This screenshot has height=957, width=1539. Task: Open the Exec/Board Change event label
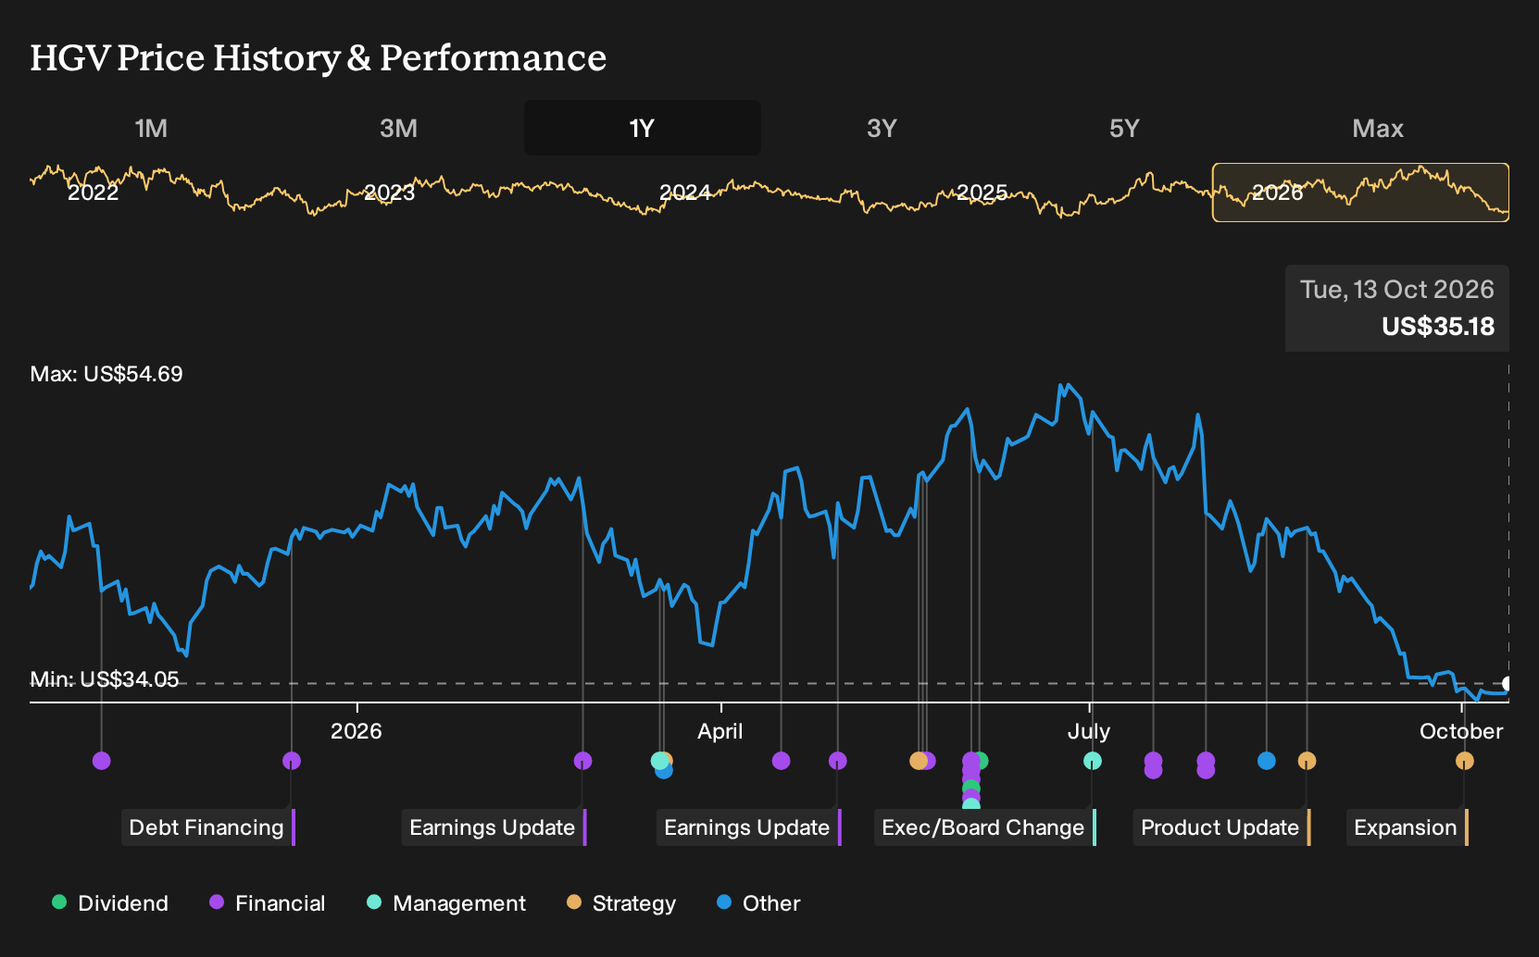(x=985, y=827)
